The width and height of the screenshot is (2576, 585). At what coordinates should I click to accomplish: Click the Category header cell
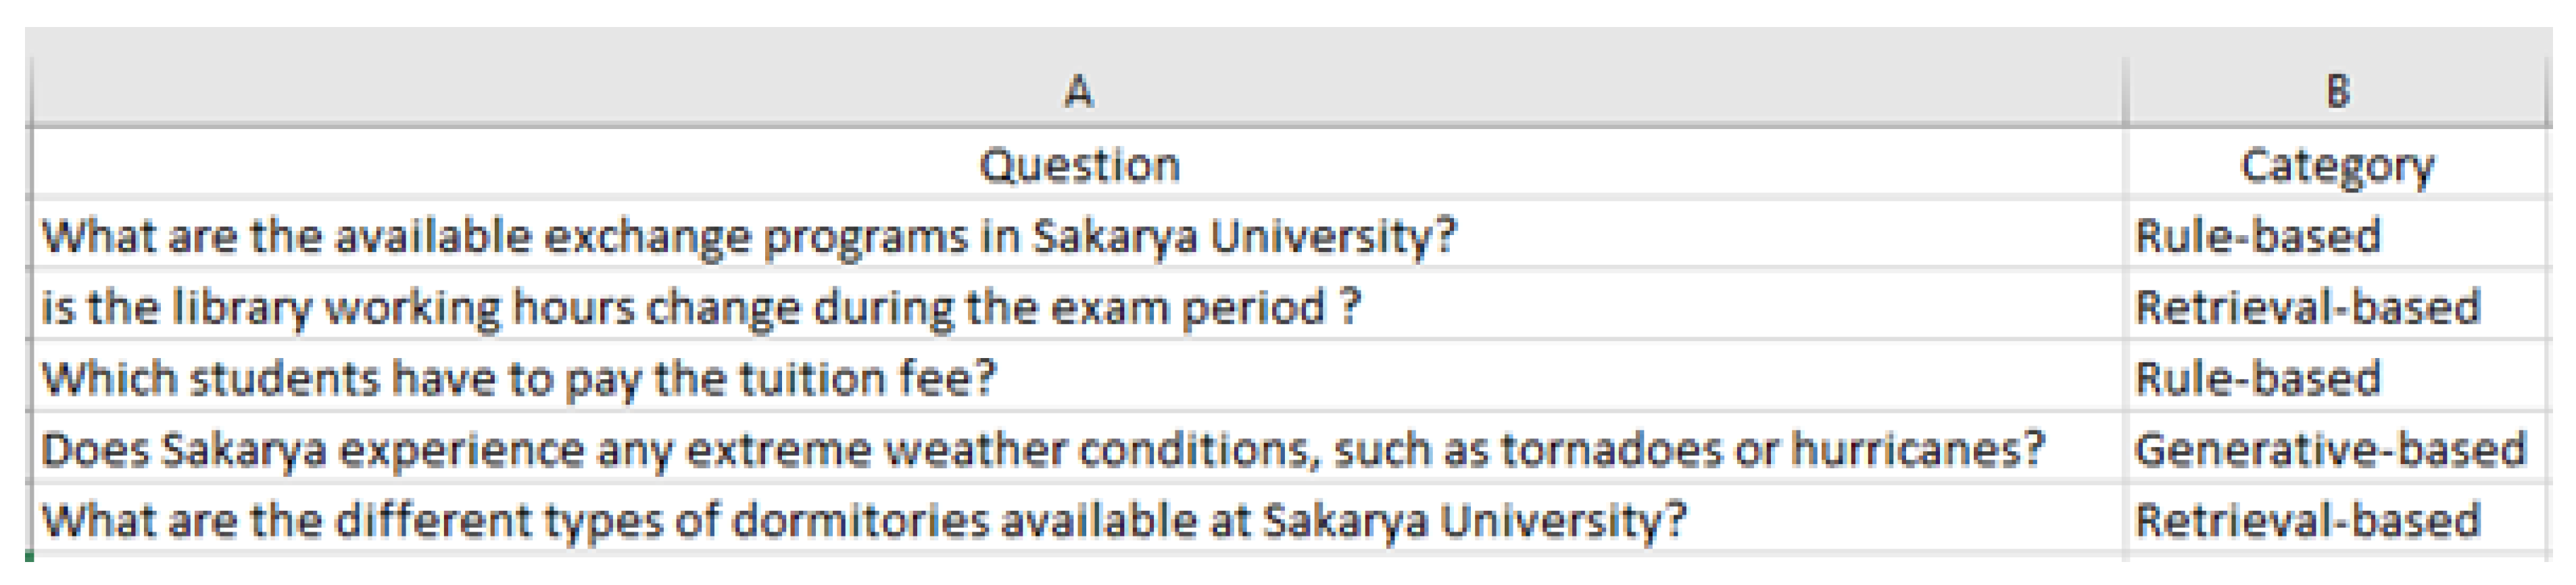[2337, 165]
